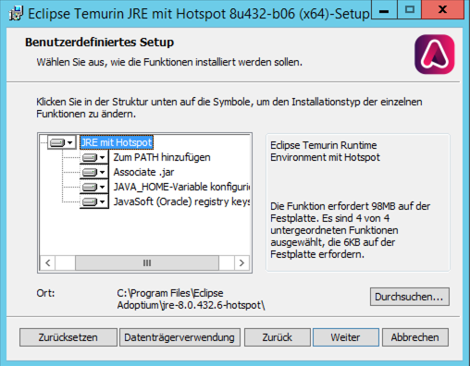Click the install path text C:\Program Files\Eclipse Adoptium

click(x=191, y=299)
